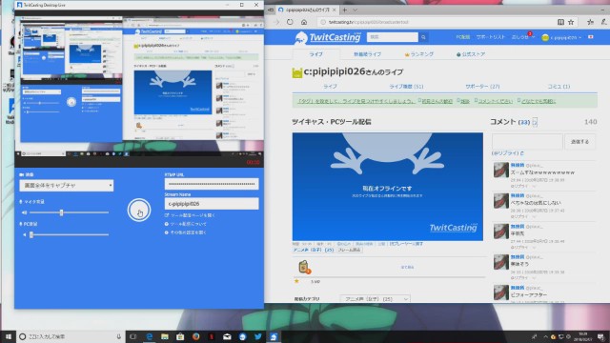Screen dimensions: 610x343
Task: Switch to the ランキング tab
Action: coord(419,54)
